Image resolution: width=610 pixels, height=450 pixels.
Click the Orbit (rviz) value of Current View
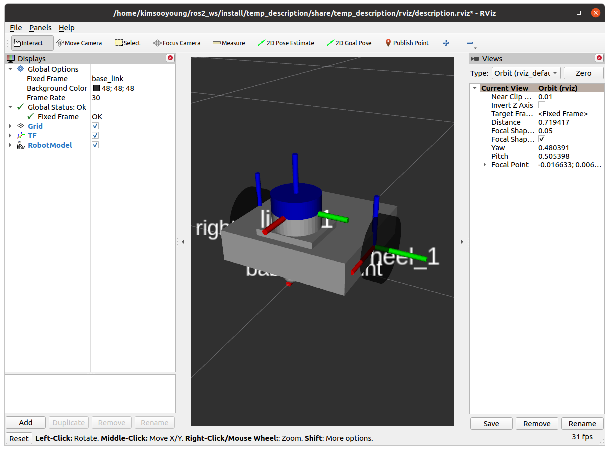pyautogui.click(x=558, y=88)
